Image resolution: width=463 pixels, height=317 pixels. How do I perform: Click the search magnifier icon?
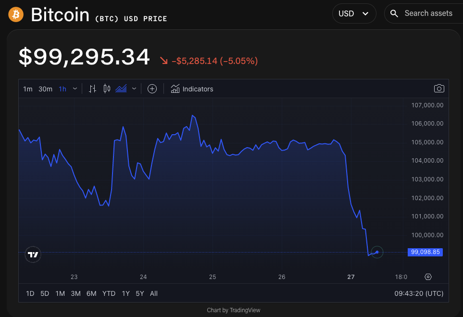point(394,13)
